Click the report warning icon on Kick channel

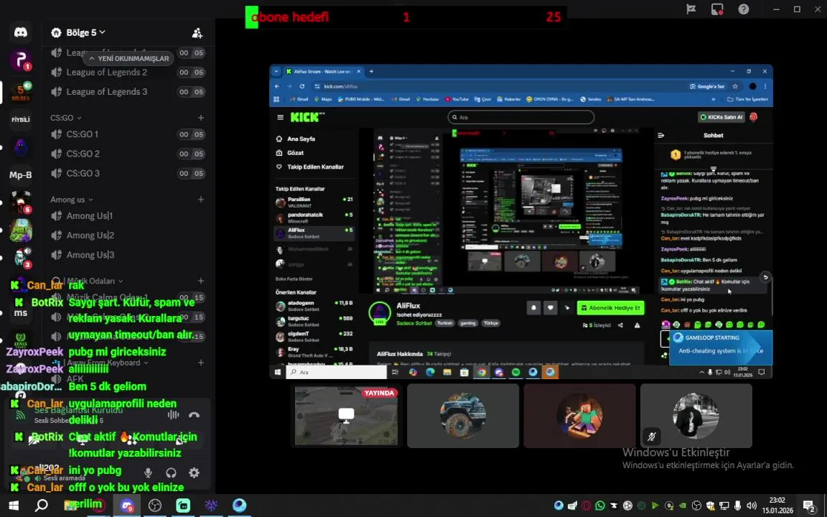point(637,325)
